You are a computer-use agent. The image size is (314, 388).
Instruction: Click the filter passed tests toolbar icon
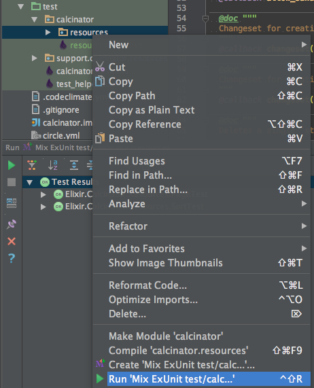(x=32, y=165)
